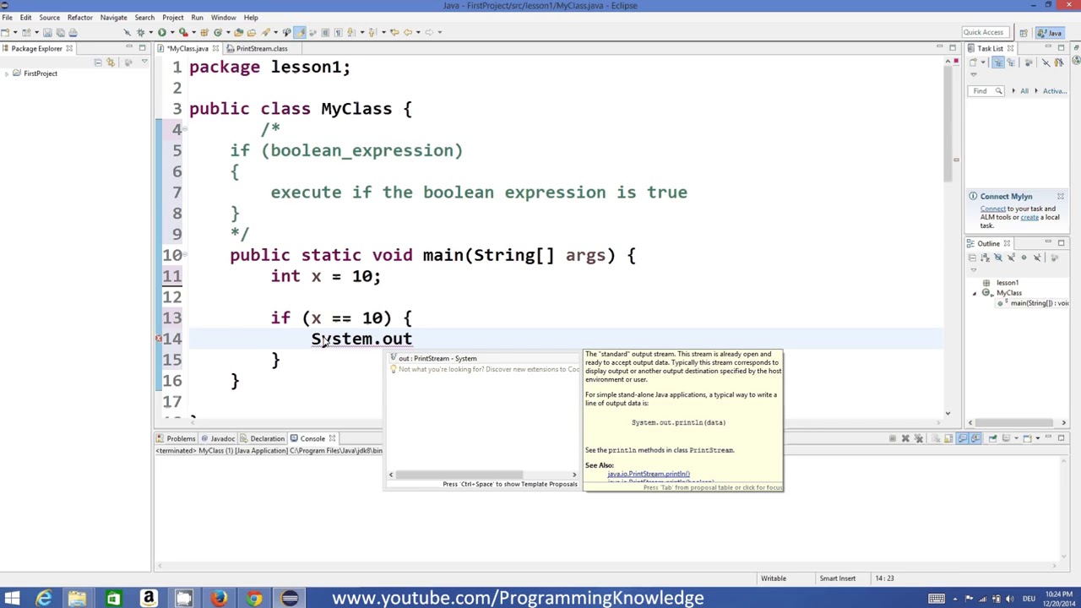Click the Terminate icon in Console toolbar
Image resolution: width=1081 pixels, height=608 pixels.
pos(893,438)
